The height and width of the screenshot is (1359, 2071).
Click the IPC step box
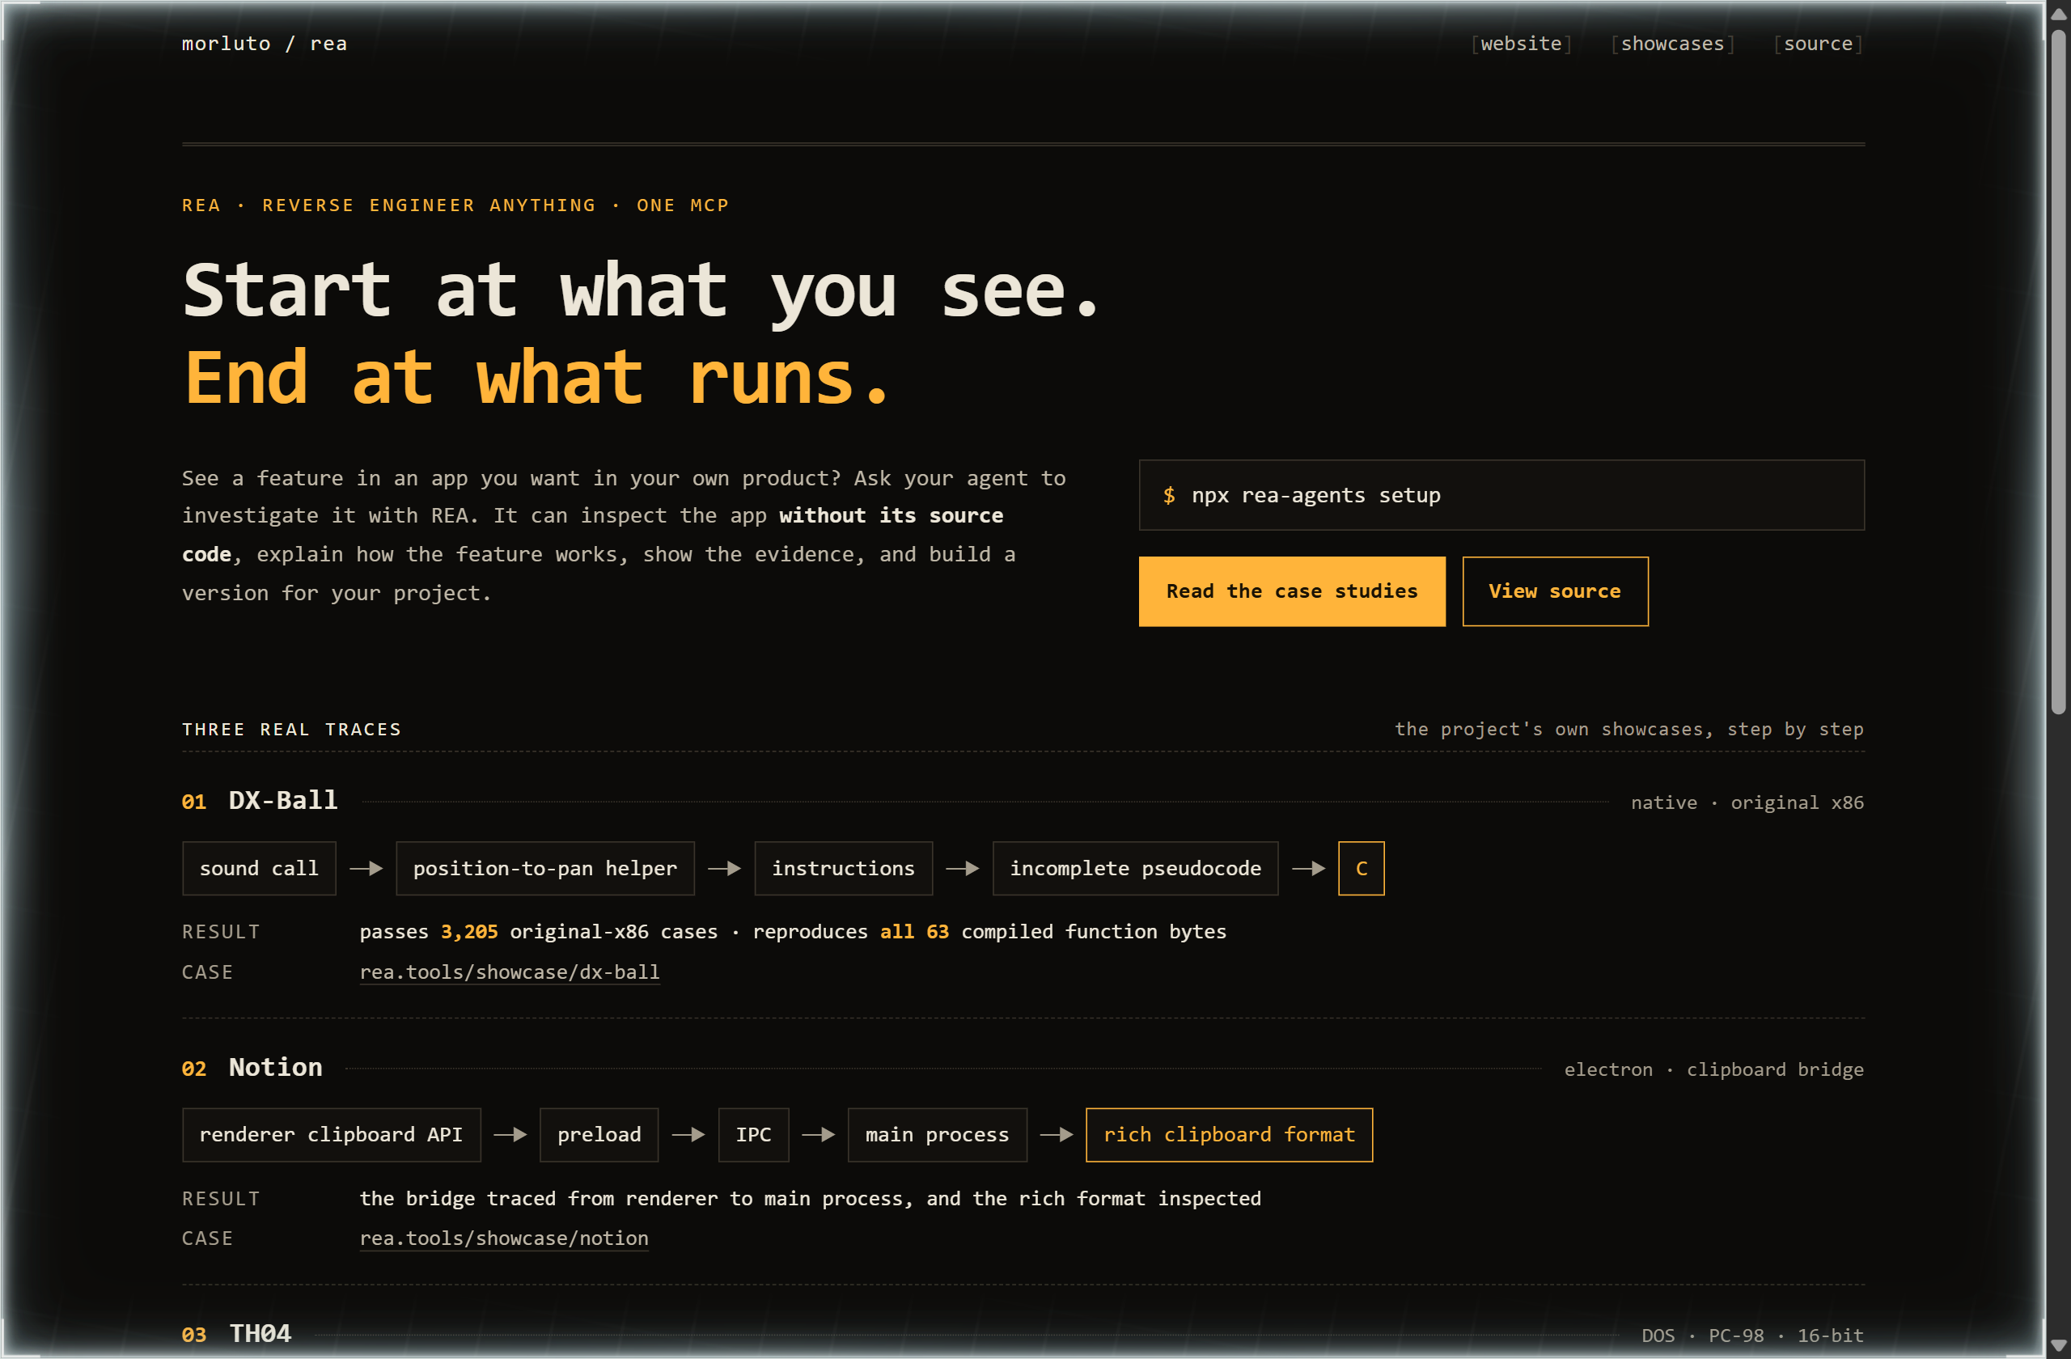coord(753,1135)
